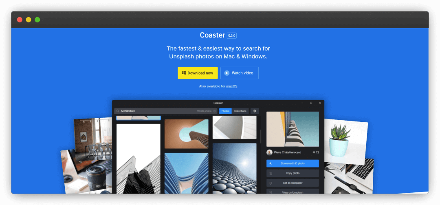Select the highlighted photo at grid top left
The height and width of the screenshot is (205, 440).
click(x=139, y=118)
